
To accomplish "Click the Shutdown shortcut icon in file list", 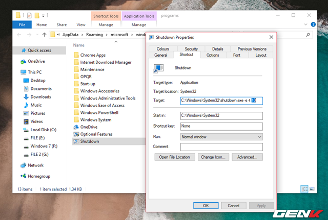I will (x=76, y=141).
